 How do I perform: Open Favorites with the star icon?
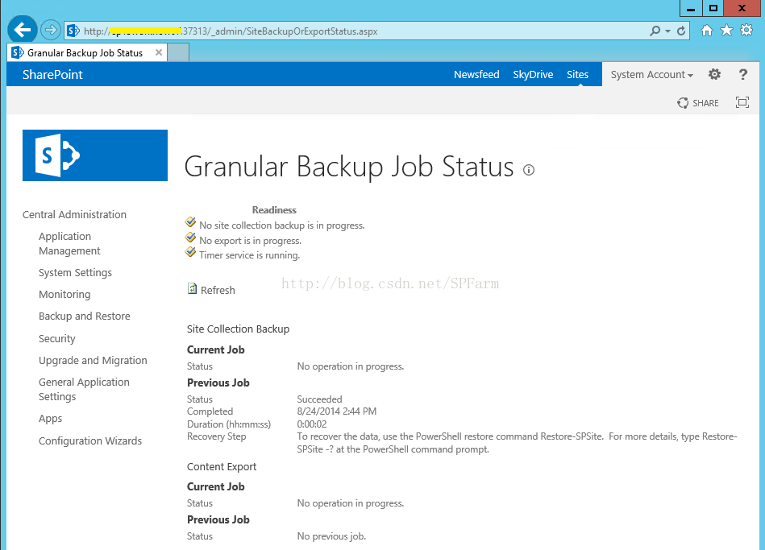[726, 31]
